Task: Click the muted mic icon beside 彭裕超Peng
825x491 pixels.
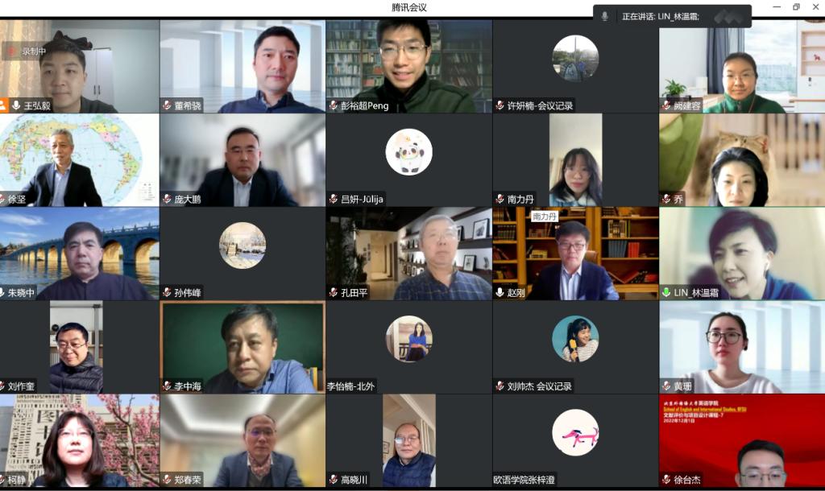Action: click(333, 105)
